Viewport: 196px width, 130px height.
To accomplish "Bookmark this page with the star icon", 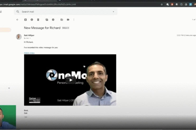I will 162,4.
